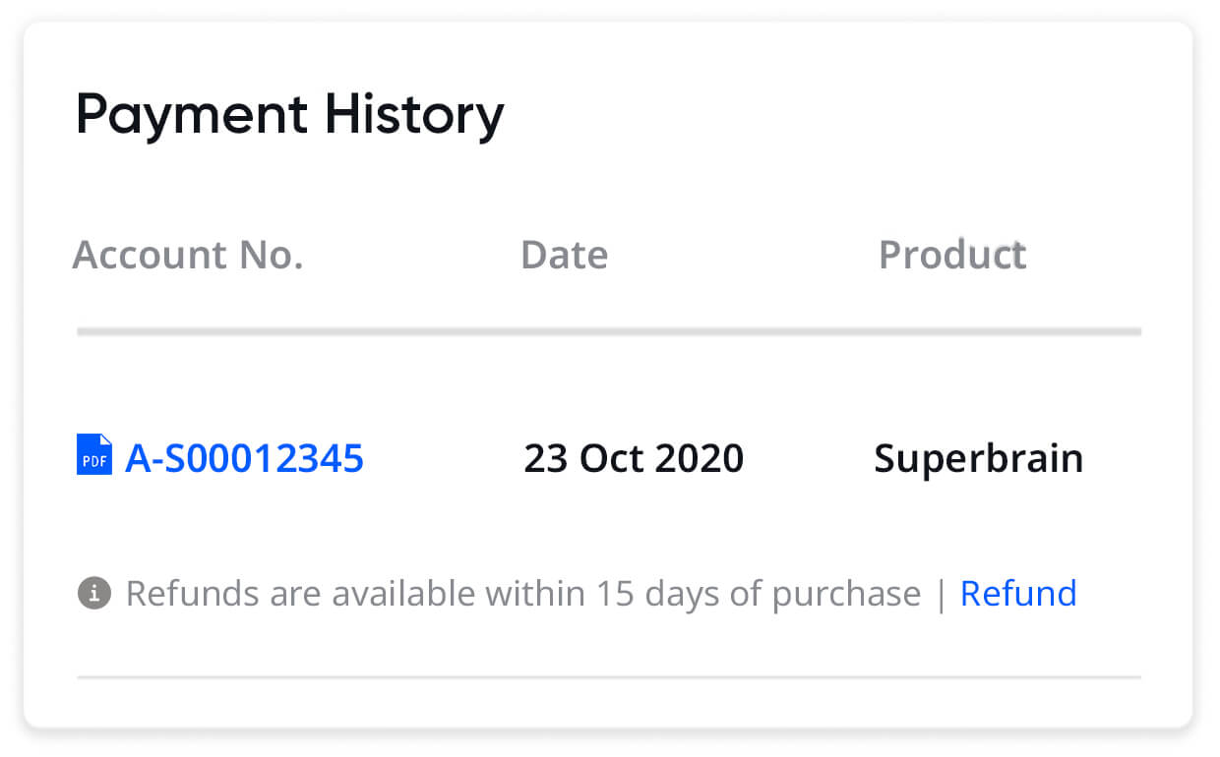Click the PDF file icon
Image resolution: width=1220 pixels, height=757 pixels.
point(94,455)
